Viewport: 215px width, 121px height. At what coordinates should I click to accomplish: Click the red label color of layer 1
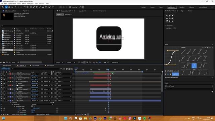[10, 74]
